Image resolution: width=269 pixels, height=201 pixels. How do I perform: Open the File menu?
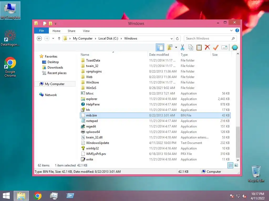[41, 31]
